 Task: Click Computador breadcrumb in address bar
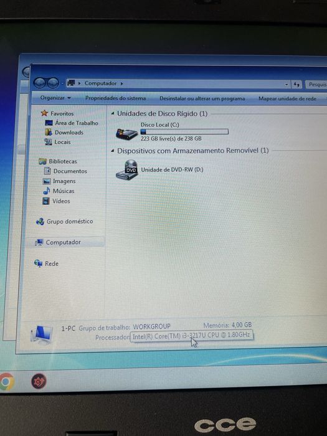100,83
